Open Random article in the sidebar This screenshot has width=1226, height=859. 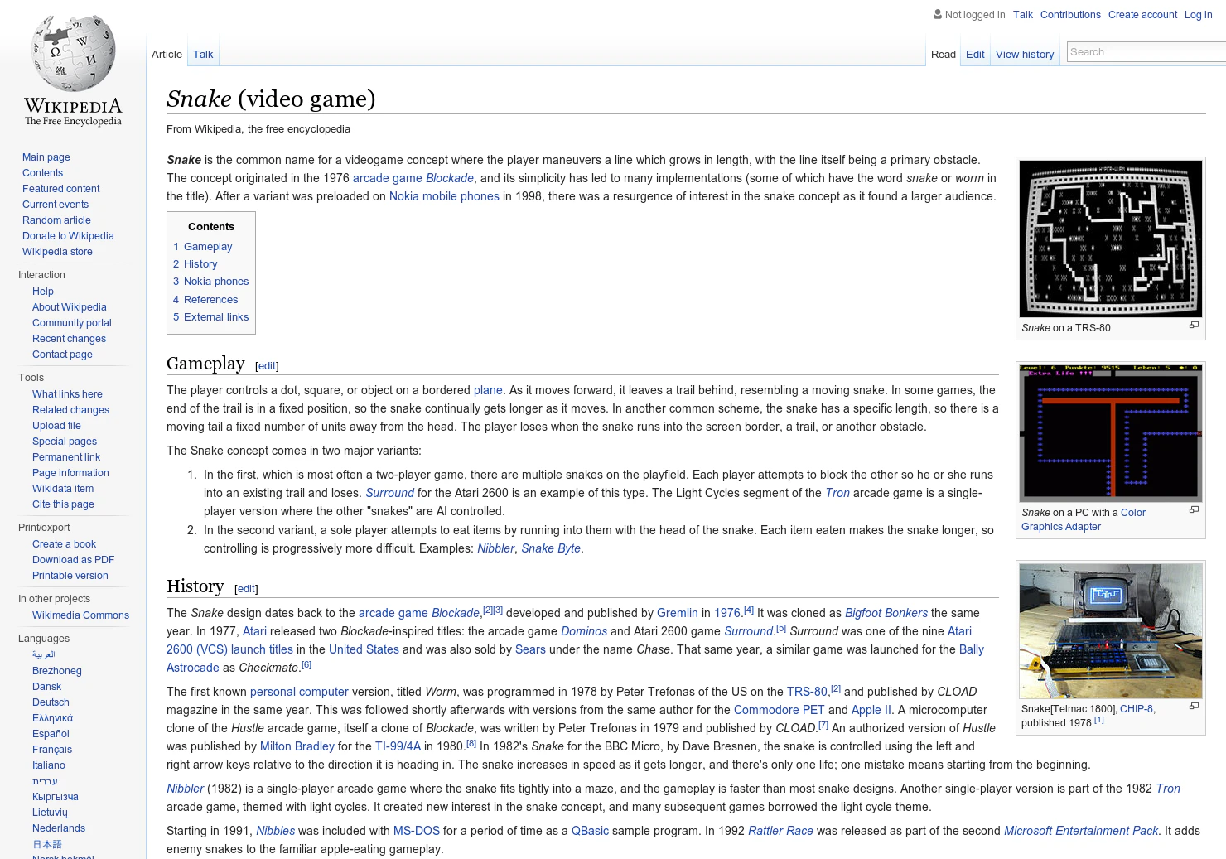point(56,220)
